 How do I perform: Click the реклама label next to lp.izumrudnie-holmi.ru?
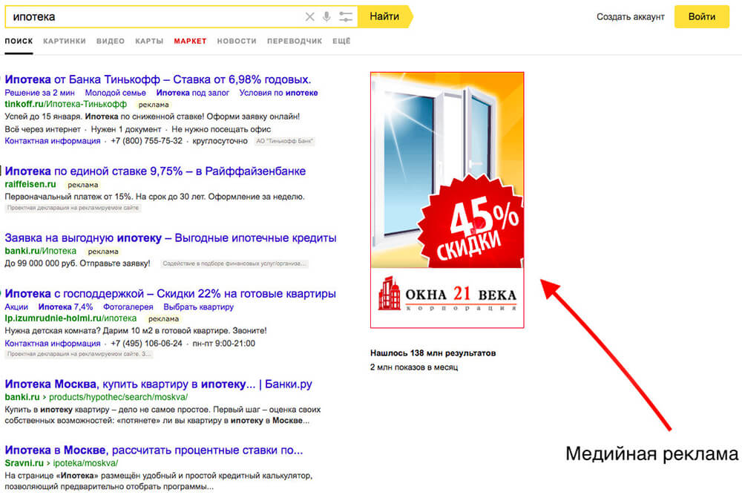(163, 319)
